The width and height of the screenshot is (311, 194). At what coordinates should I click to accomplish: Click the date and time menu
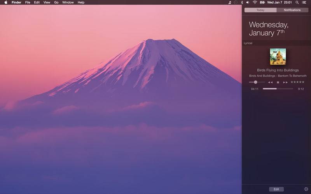[280, 2]
